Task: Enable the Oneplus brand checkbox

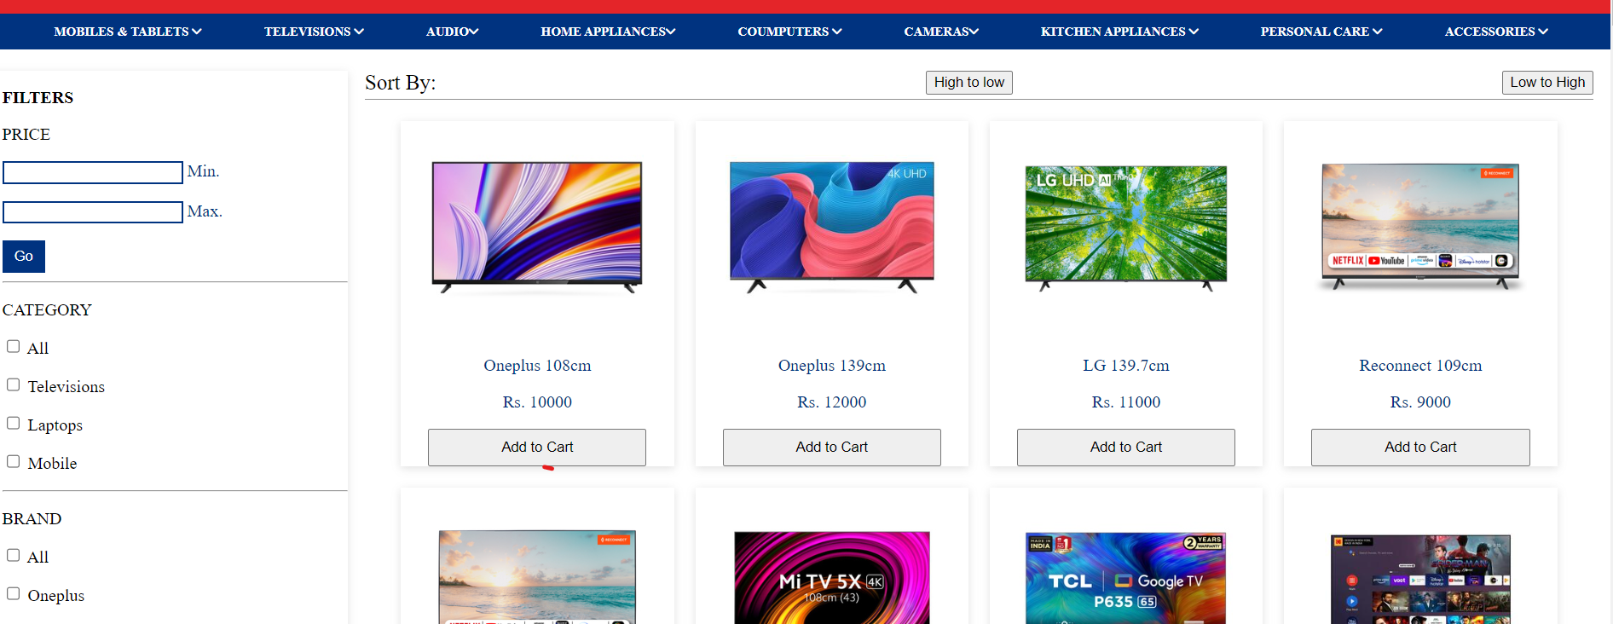Action: [14, 594]
